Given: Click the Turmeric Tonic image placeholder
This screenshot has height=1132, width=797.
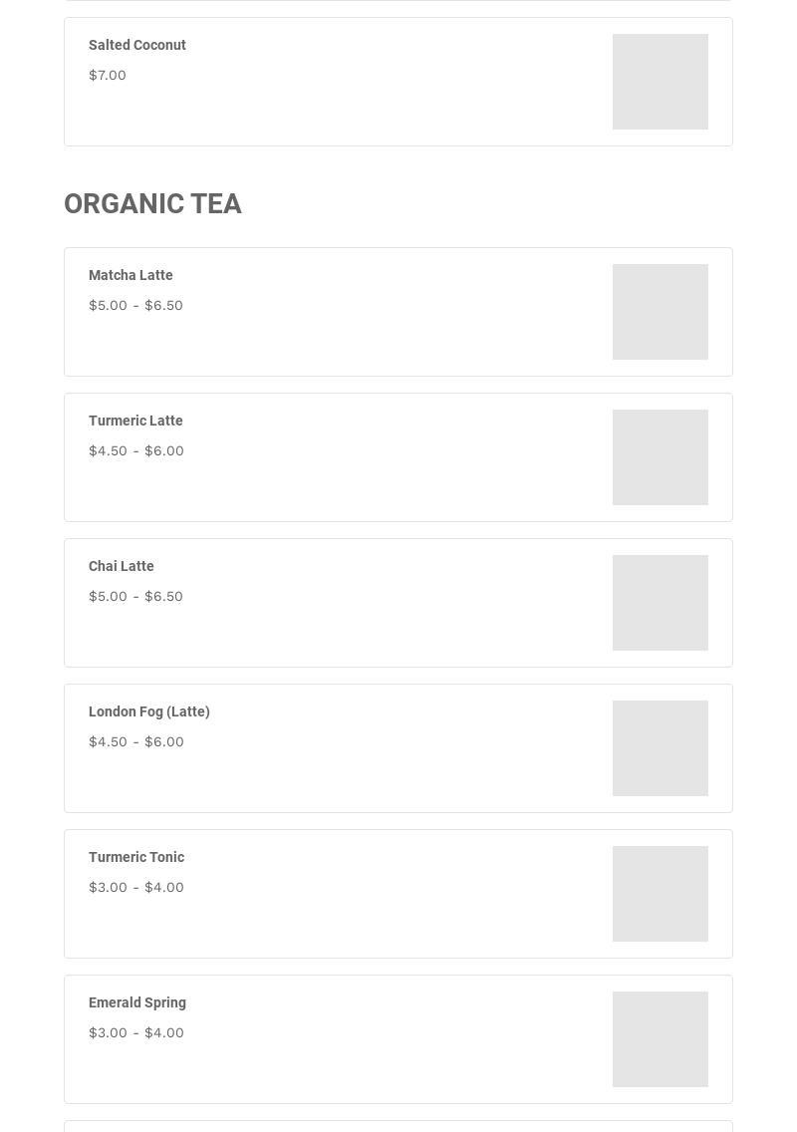Looking at the screenshot, I should click(x=660, y=894).
